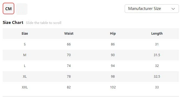Screen dimensions: 180x97
Task: Click the hip value 98 for XL
Action: click(x=113, y=76)
